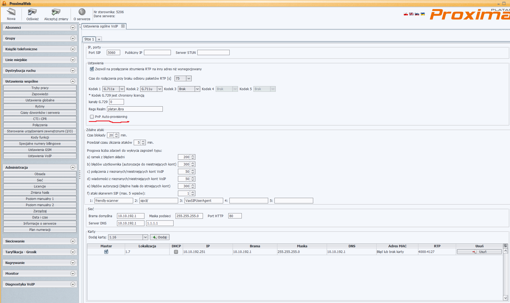Open the Kodek 3 dropdown

click(x=198, y=89)
